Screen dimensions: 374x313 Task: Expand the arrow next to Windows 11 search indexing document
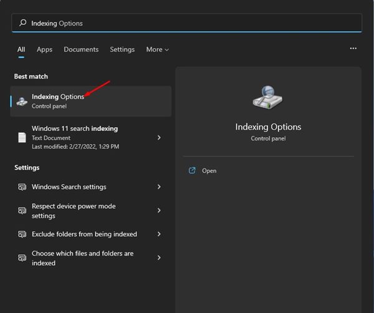160,137
